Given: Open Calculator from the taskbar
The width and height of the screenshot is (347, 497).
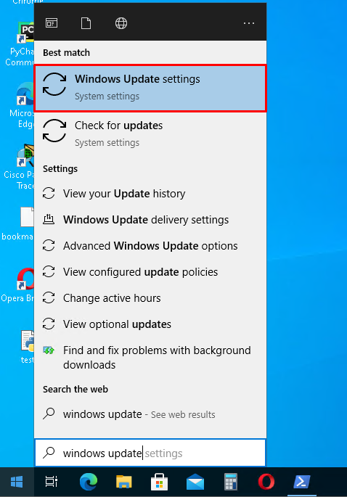Looking at the screenshot, I should (x=231, y=482).
